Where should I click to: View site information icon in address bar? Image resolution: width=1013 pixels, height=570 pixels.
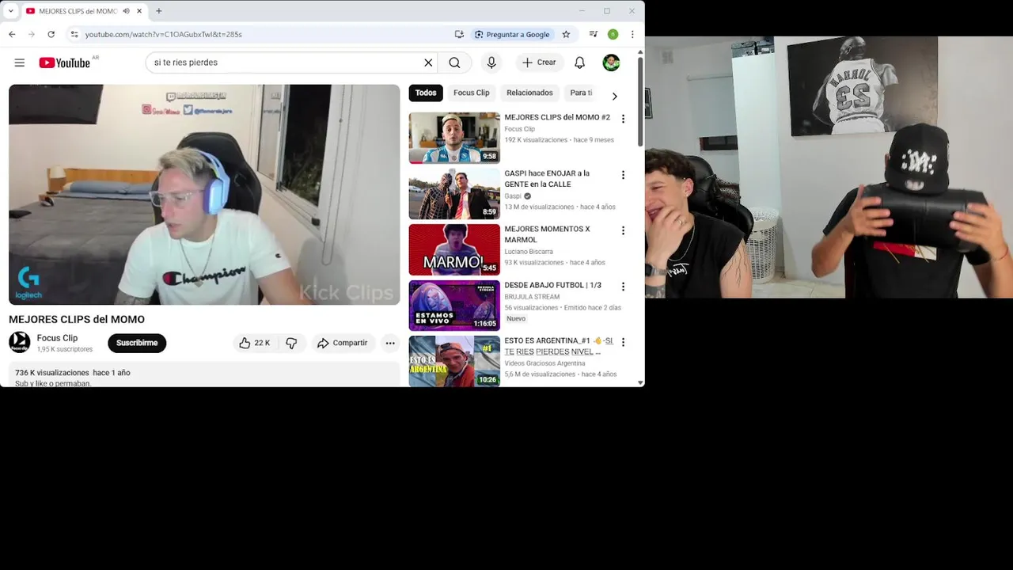[x=74, y=34]
